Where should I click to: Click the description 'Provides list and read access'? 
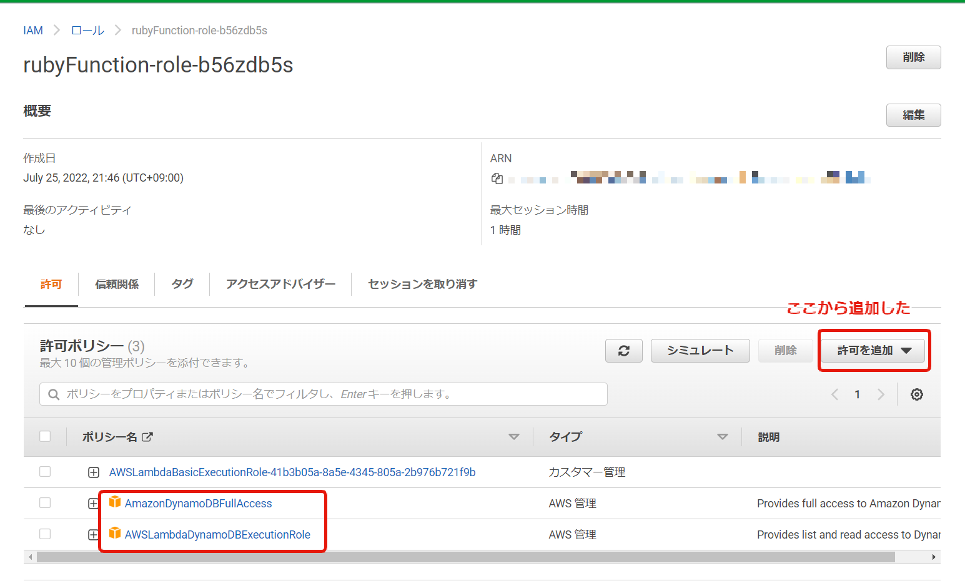pyautogui.click(x=849, y=535)
